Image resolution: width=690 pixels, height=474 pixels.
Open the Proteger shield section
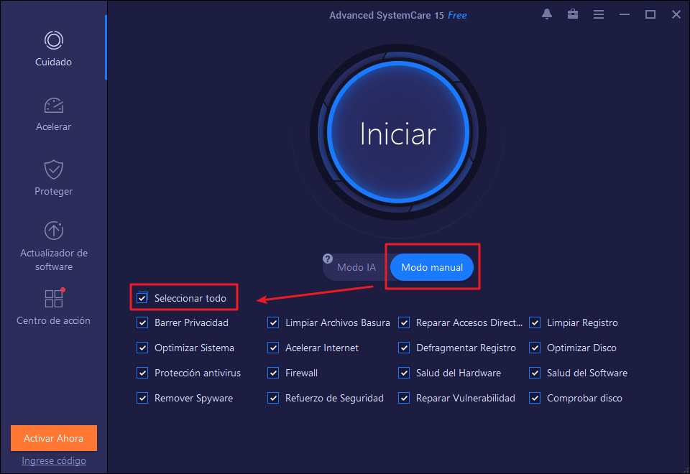coord(53,178)
